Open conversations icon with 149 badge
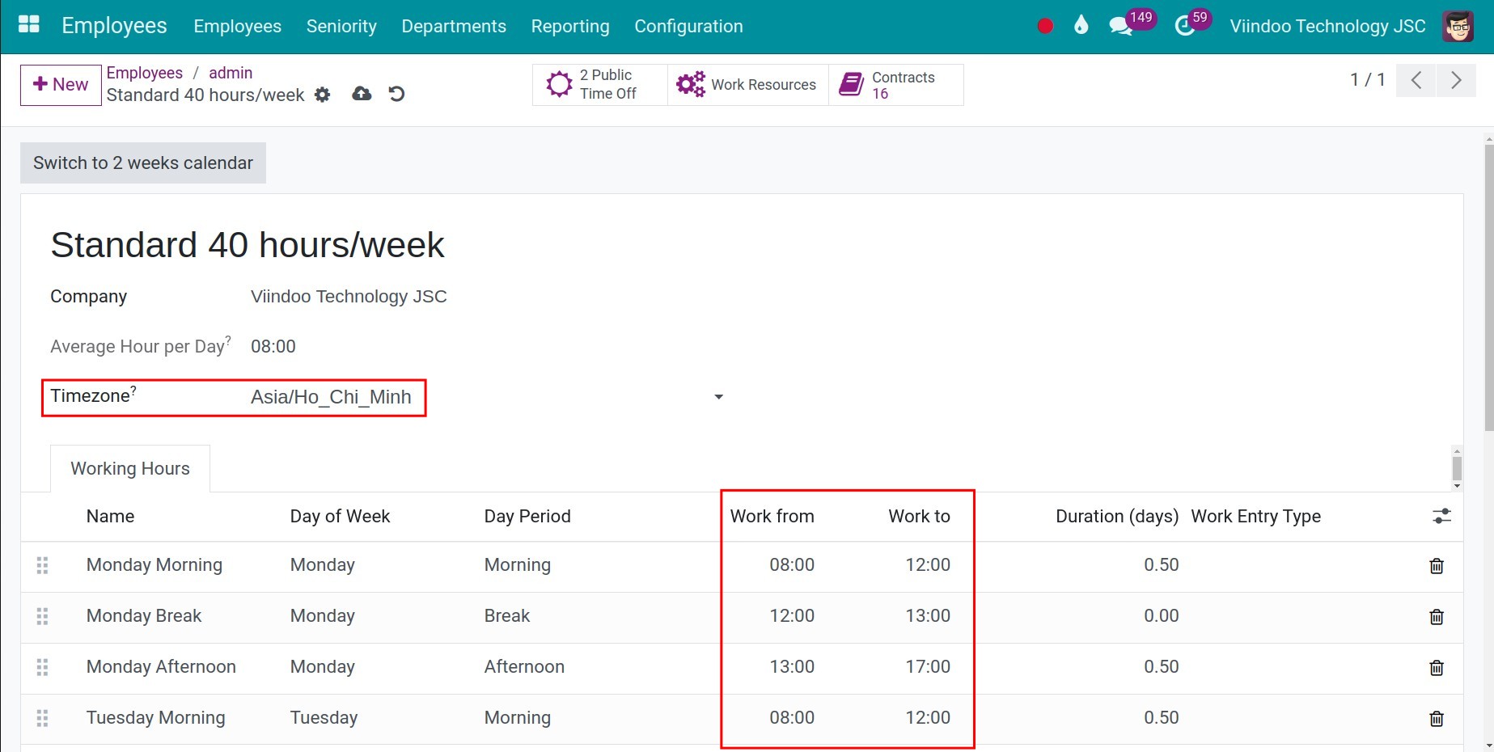The width and height of the screenshot is (1494, 752). click(1120, 26)
